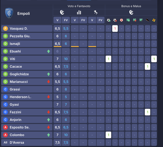The width and height of the screenshot is (163, 147).
Task: Open the Bonus e Malus header
Action: (x=131, y=6)
